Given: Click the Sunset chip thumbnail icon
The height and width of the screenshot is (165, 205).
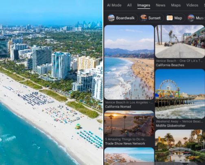Looking at the screenshot, I should [x=144, y=18].
